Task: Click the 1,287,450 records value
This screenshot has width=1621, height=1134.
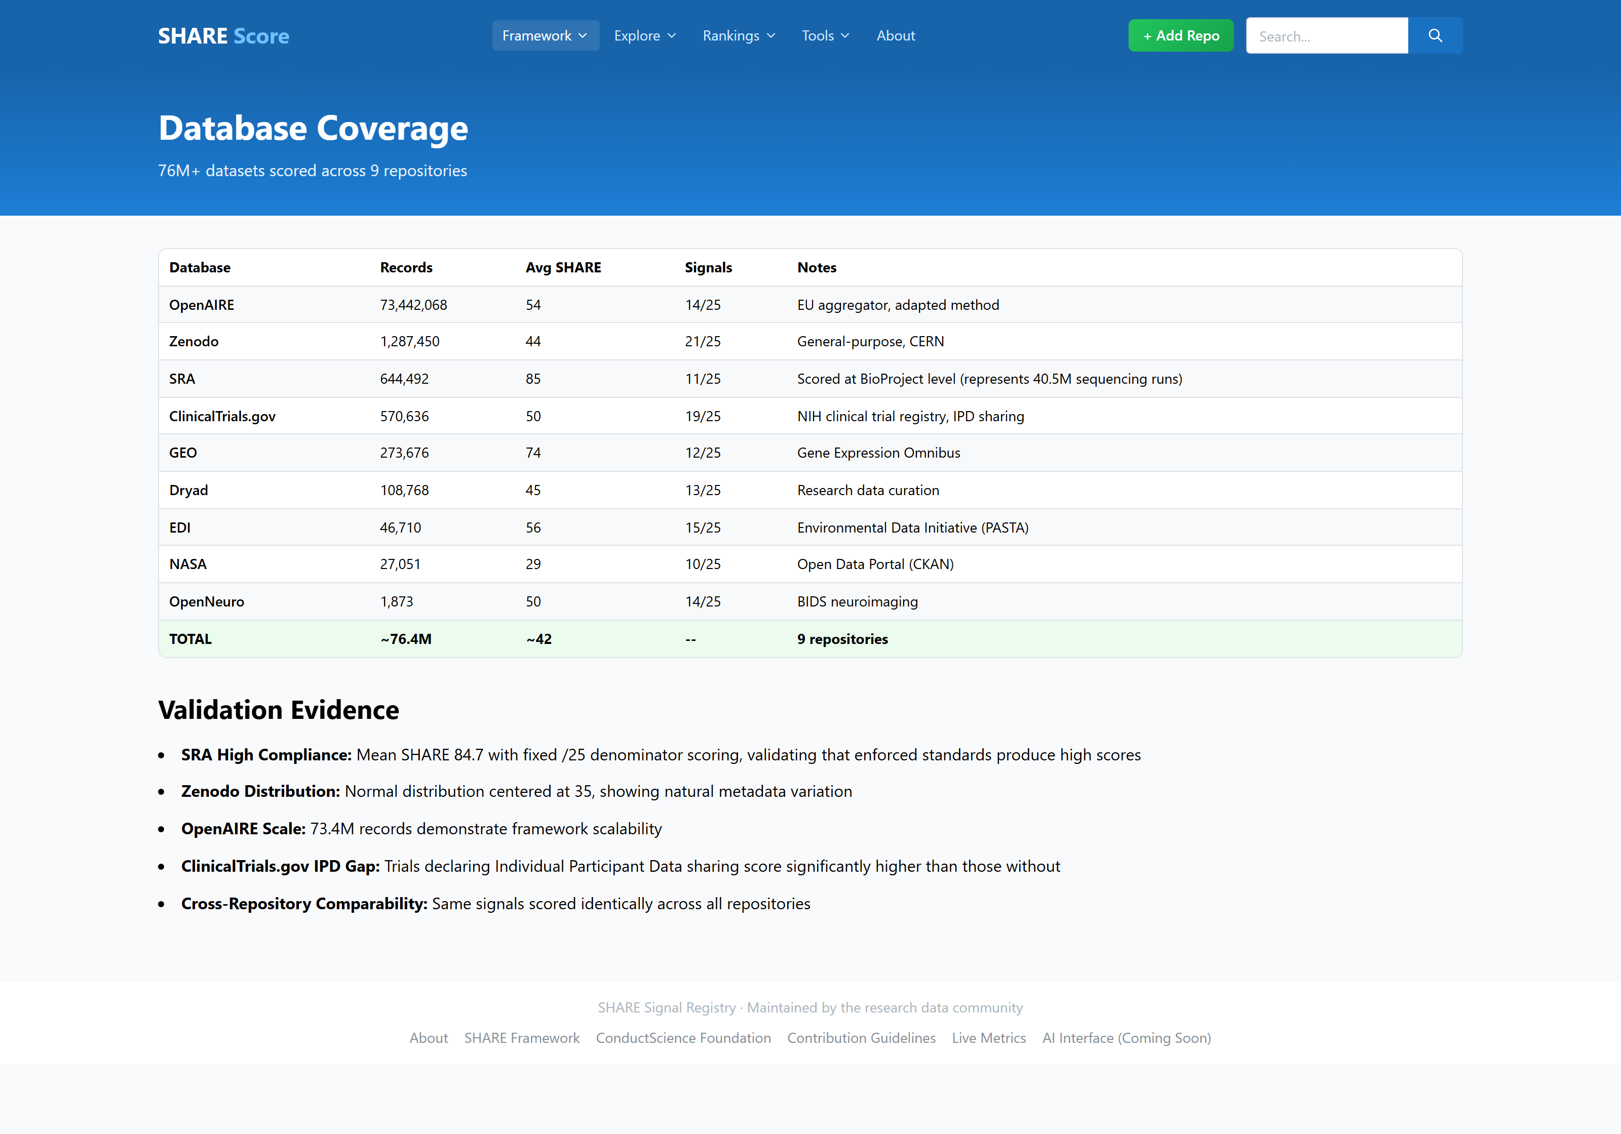Action: click(x=409, y=342)
